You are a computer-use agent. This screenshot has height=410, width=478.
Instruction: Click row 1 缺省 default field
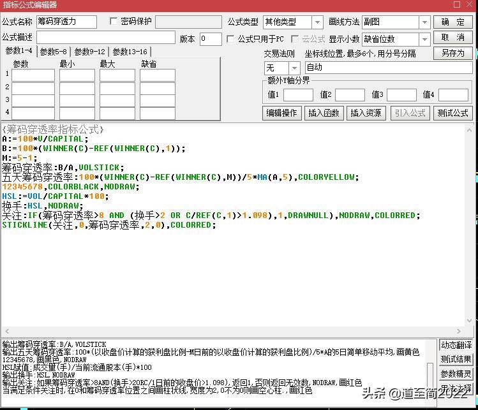click(158, 75)
